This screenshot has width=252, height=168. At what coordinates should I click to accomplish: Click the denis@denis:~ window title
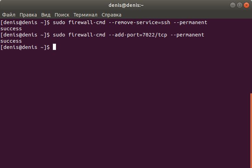point(126,5)
